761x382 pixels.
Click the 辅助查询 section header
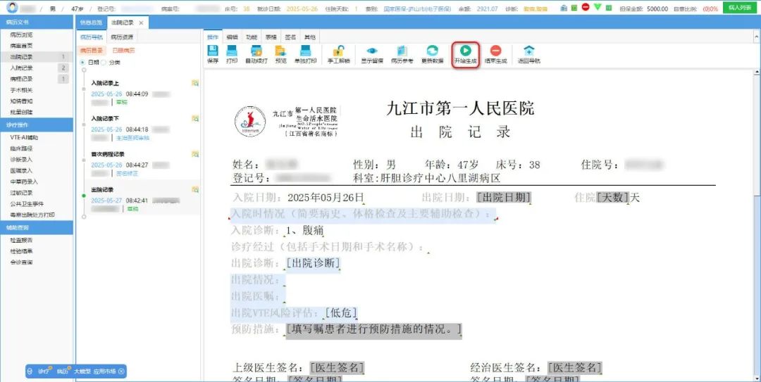pos(37,227)
